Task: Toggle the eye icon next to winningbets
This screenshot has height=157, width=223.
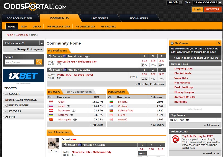Action: pyautogui.click(x=75, y=119)
